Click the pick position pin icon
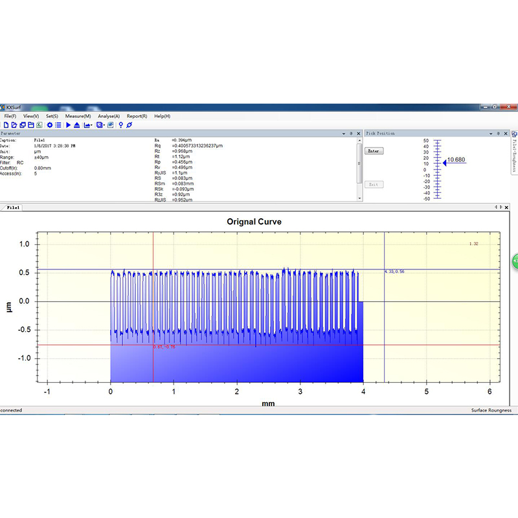The image size is (518, 518). click(120, 124)
